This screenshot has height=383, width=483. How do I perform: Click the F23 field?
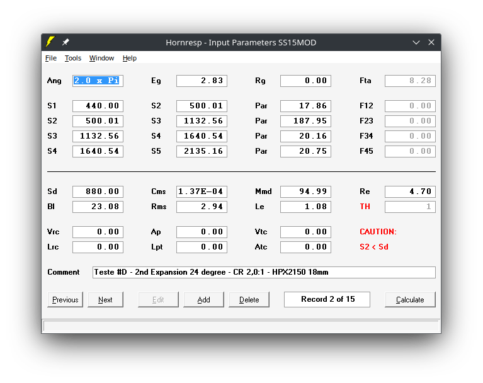pyautogui.click(x=410, y=121)
